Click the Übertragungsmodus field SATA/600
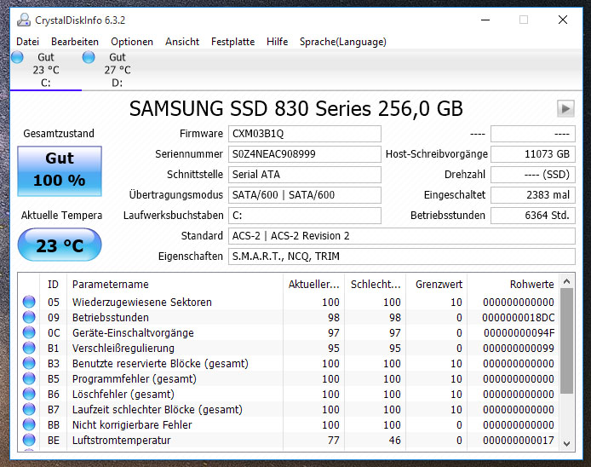591x467 pixels. [305, 194]
